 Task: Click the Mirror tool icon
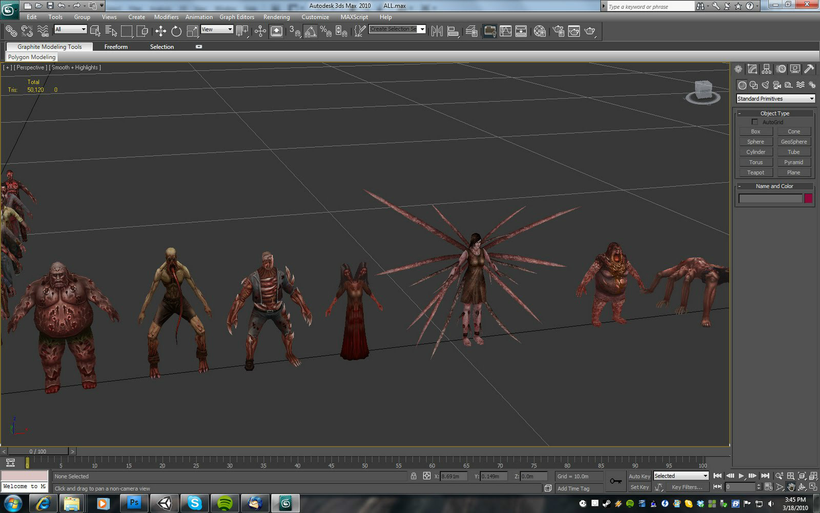437,31
